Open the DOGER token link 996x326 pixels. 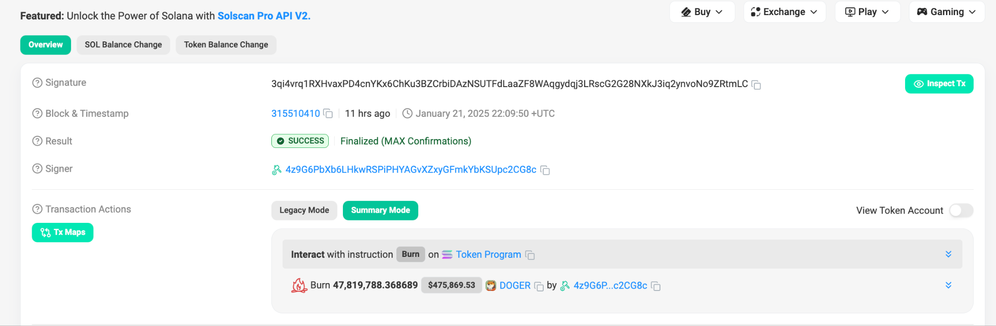(x=515, y=286)
